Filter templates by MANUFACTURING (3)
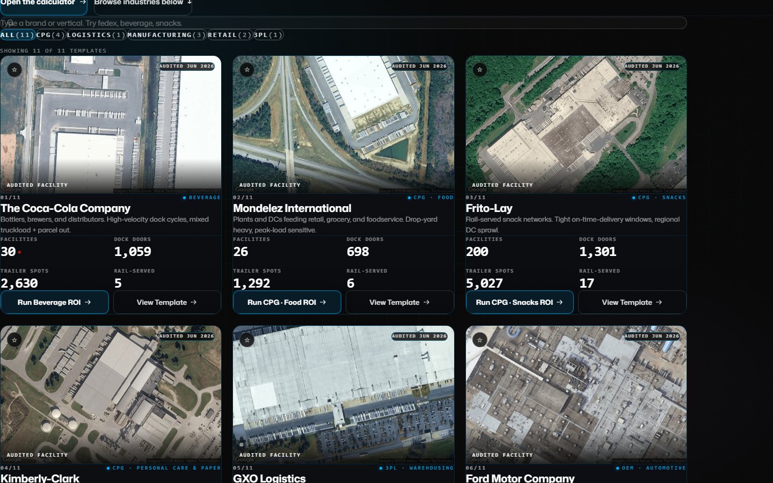Viewport: 773px width, 483px height. (166, 35)
